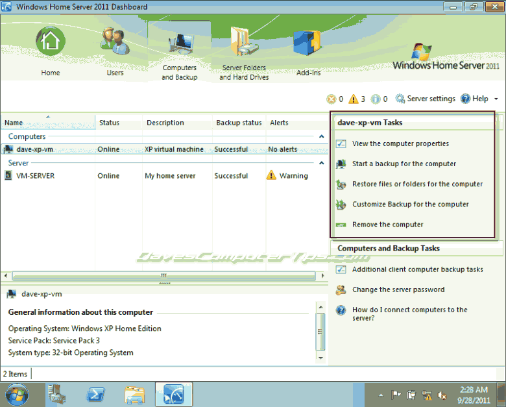Image resolution: width=506 pixels, height=407 pixels.
Task: Click the Help question mark icon
Action: pyautogui.click(x=465, y=99)
